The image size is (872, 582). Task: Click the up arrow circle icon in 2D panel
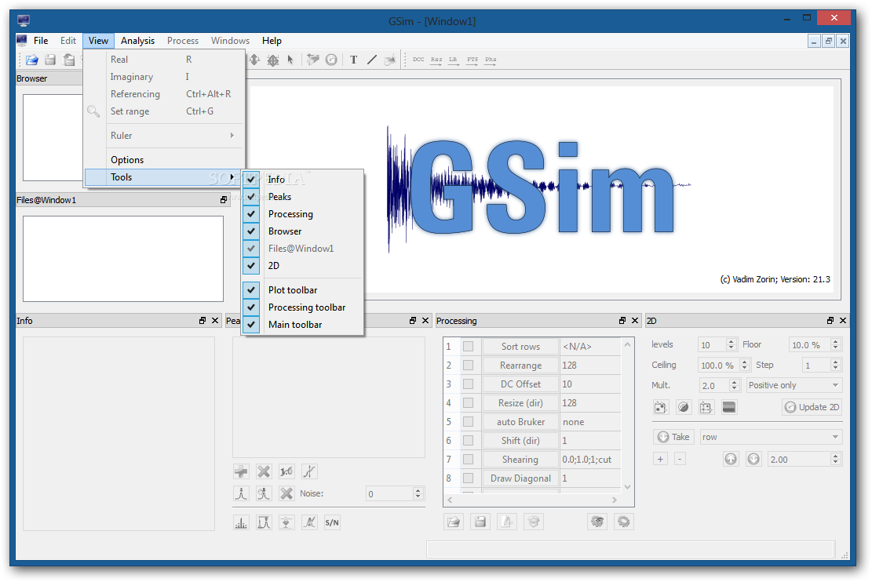731,459
